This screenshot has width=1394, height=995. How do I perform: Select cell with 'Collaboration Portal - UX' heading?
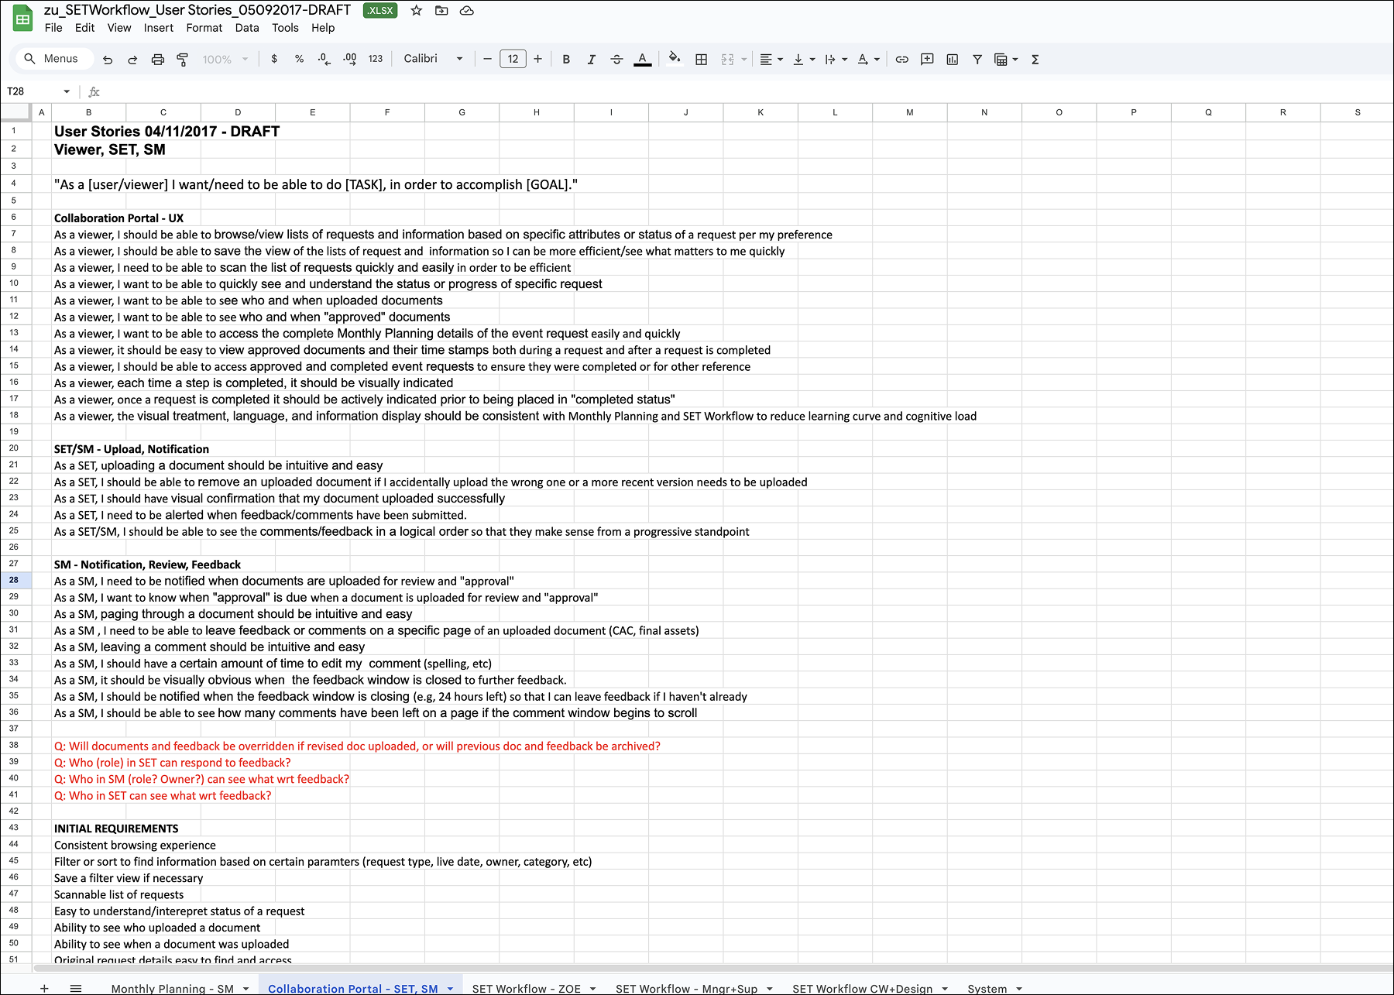[x=118, y=218]
